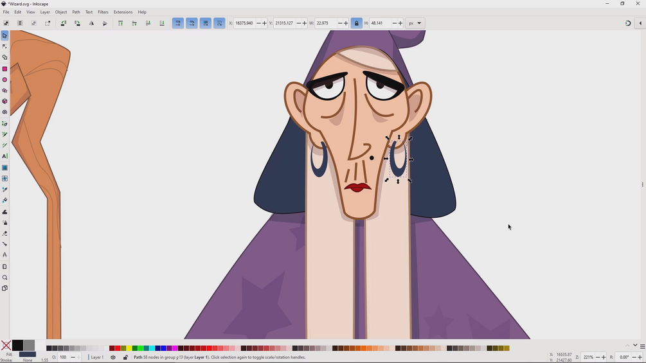
Task: Toggle move gradients with objects
Action: [x=206, y=23]
